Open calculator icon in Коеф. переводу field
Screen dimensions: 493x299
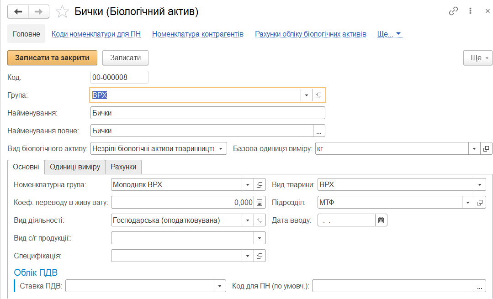[260, 203]
